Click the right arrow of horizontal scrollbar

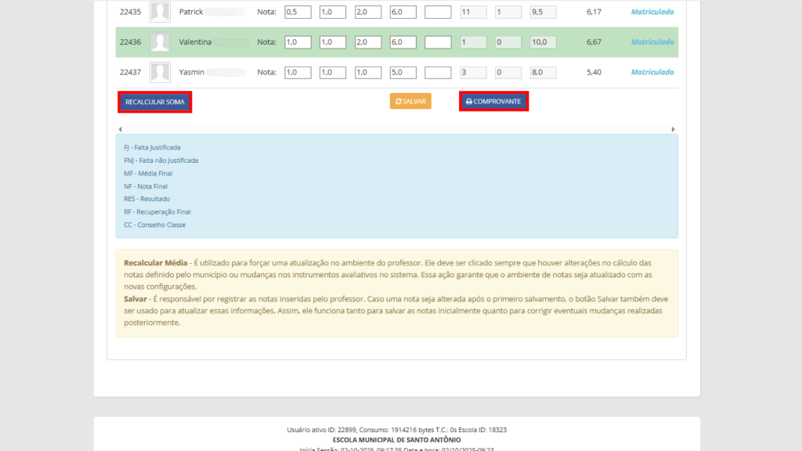673,129
